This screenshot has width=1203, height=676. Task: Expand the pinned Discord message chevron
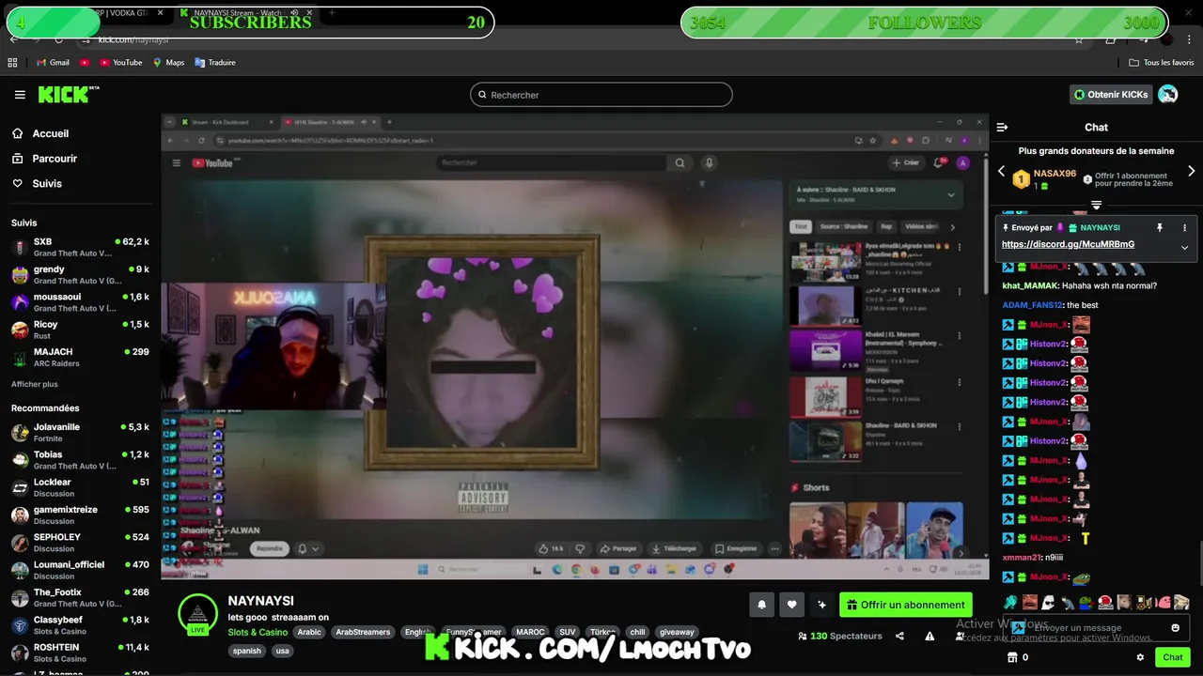click(1184, 248)
